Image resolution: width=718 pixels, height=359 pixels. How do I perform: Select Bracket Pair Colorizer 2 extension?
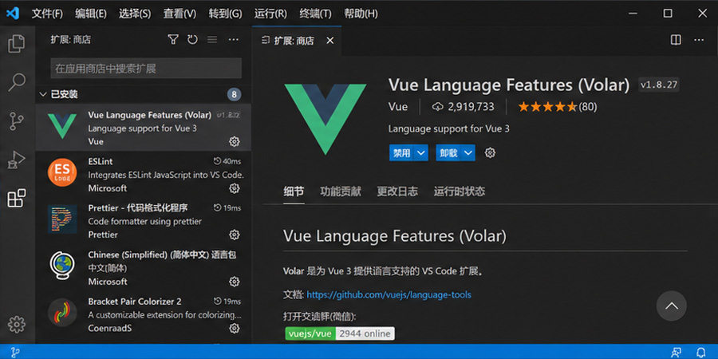click(144, 314)
